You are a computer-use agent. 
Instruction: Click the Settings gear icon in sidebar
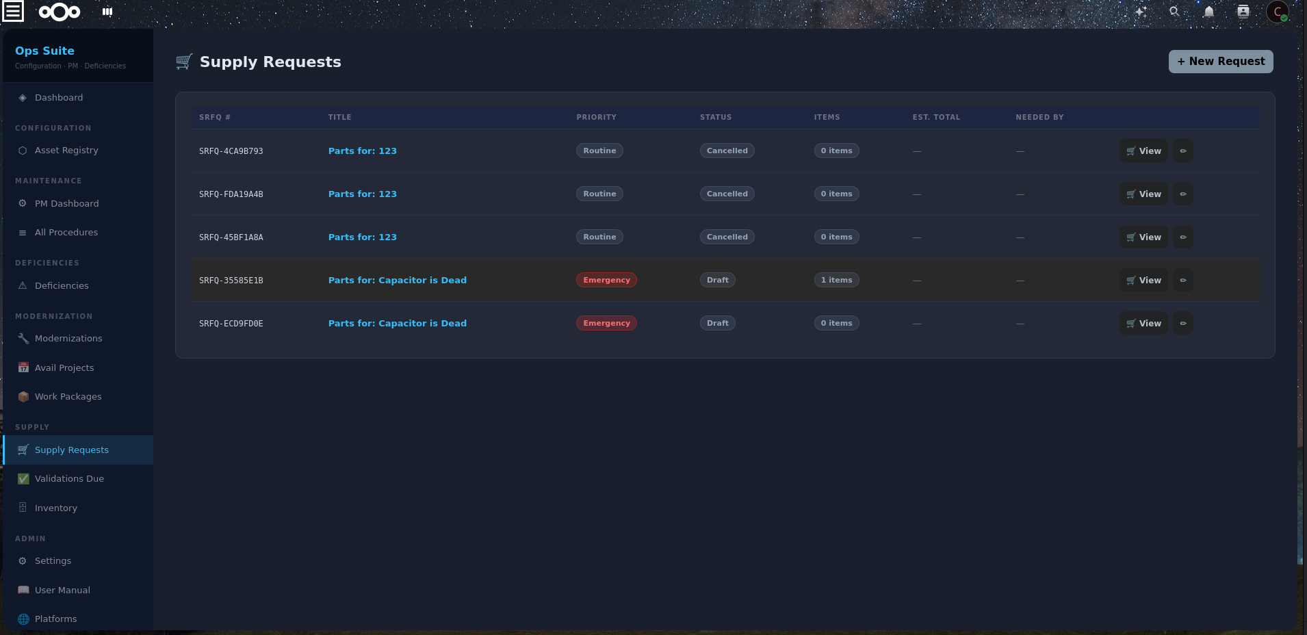coord(23,561)
